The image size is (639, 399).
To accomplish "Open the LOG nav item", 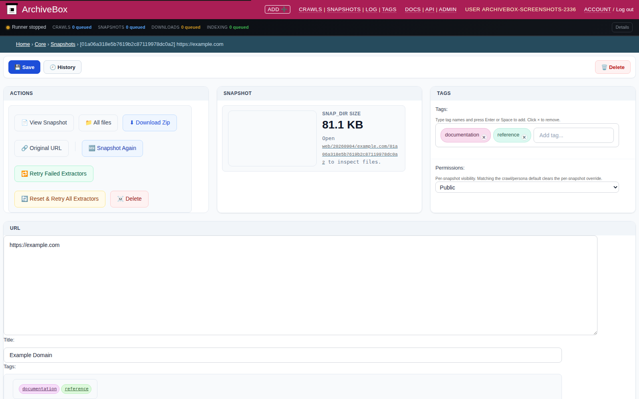I will [371, 10].
